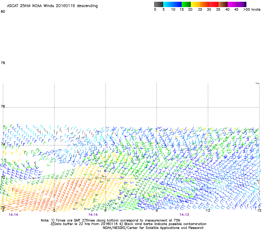Viewport: 262px width, 230px height.
Task: Click the green 15-20 knots color segment
Action: coord(186,4)
